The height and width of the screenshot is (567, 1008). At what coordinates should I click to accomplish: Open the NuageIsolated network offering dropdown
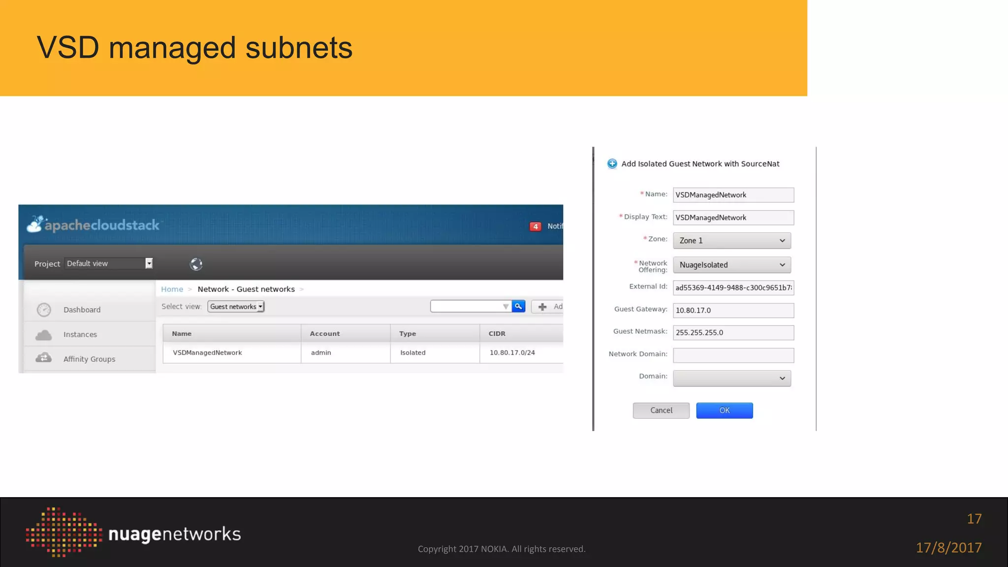coord(731,265)
